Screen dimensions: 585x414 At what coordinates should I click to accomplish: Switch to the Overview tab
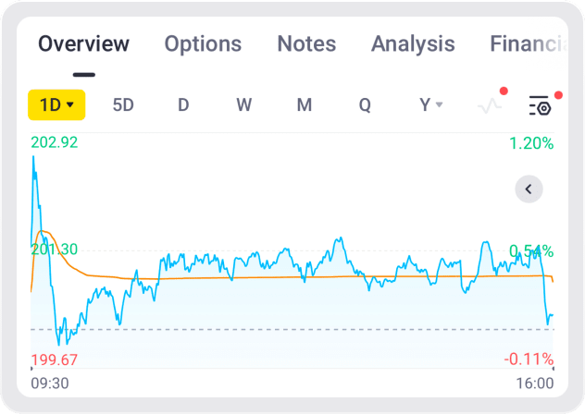click(x=84, y=43)
